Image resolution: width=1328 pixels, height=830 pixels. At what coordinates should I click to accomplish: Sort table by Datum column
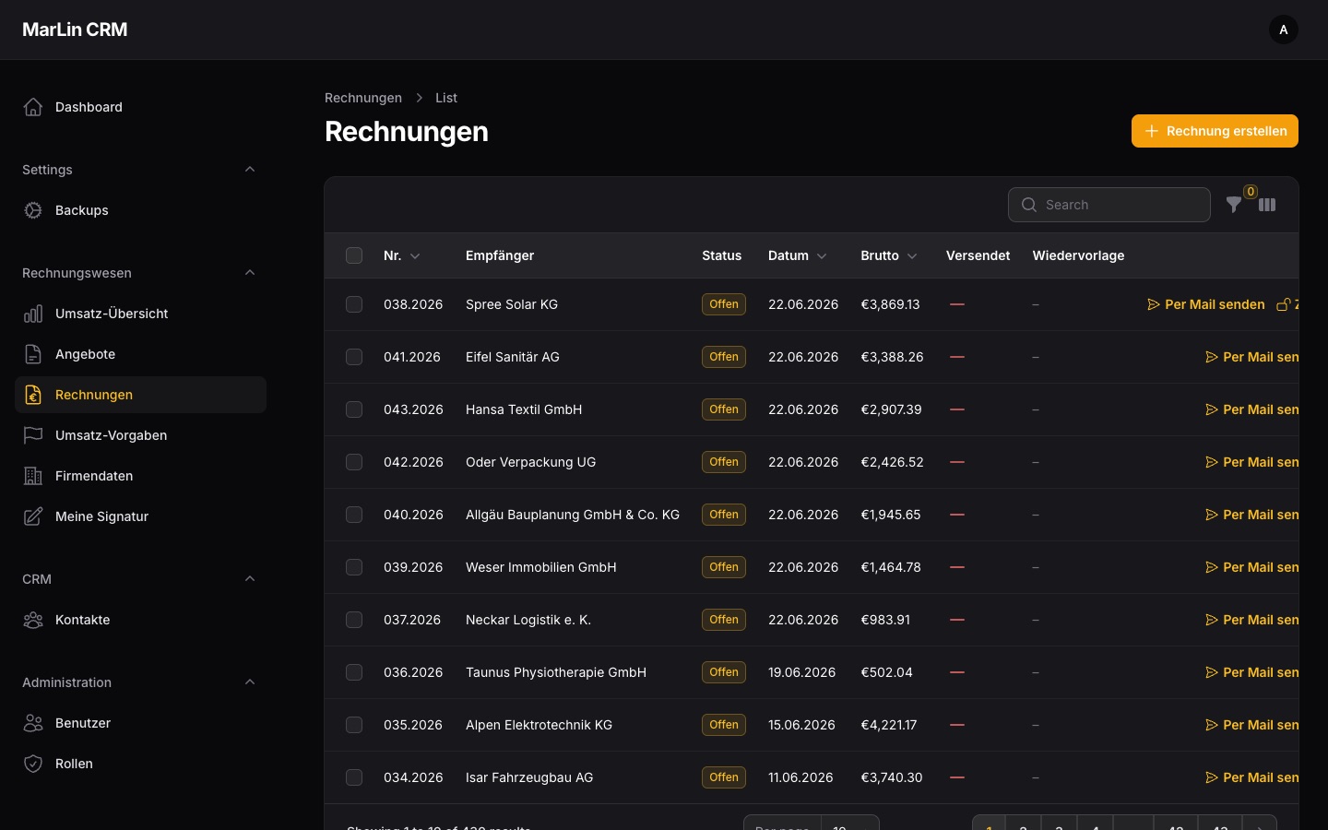798,255
